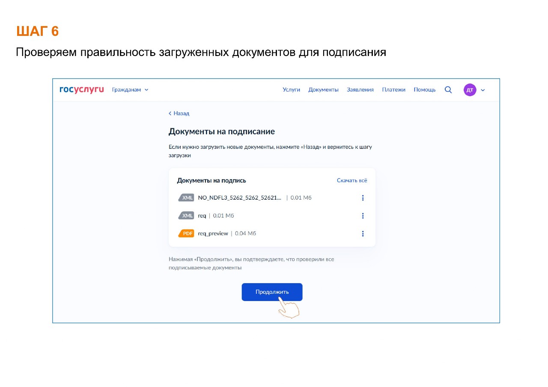Open three-dot menu for NO_NDFL3 file
The image size is (548, 387).
tap(363, 198)
